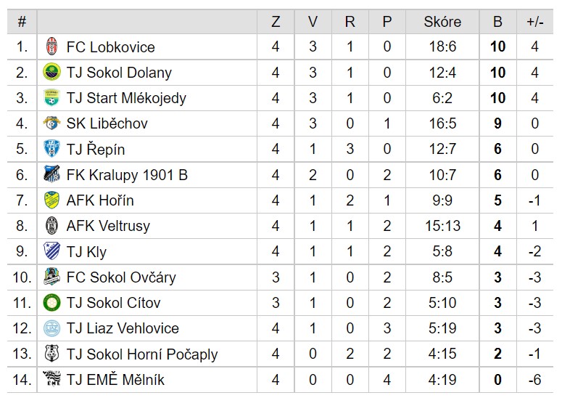Click the FK Kralupy 1901 B logo

(x=51, y=174)
